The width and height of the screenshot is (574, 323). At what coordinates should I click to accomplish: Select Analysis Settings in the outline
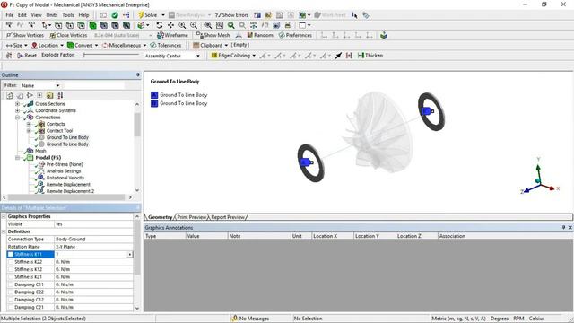64,171
